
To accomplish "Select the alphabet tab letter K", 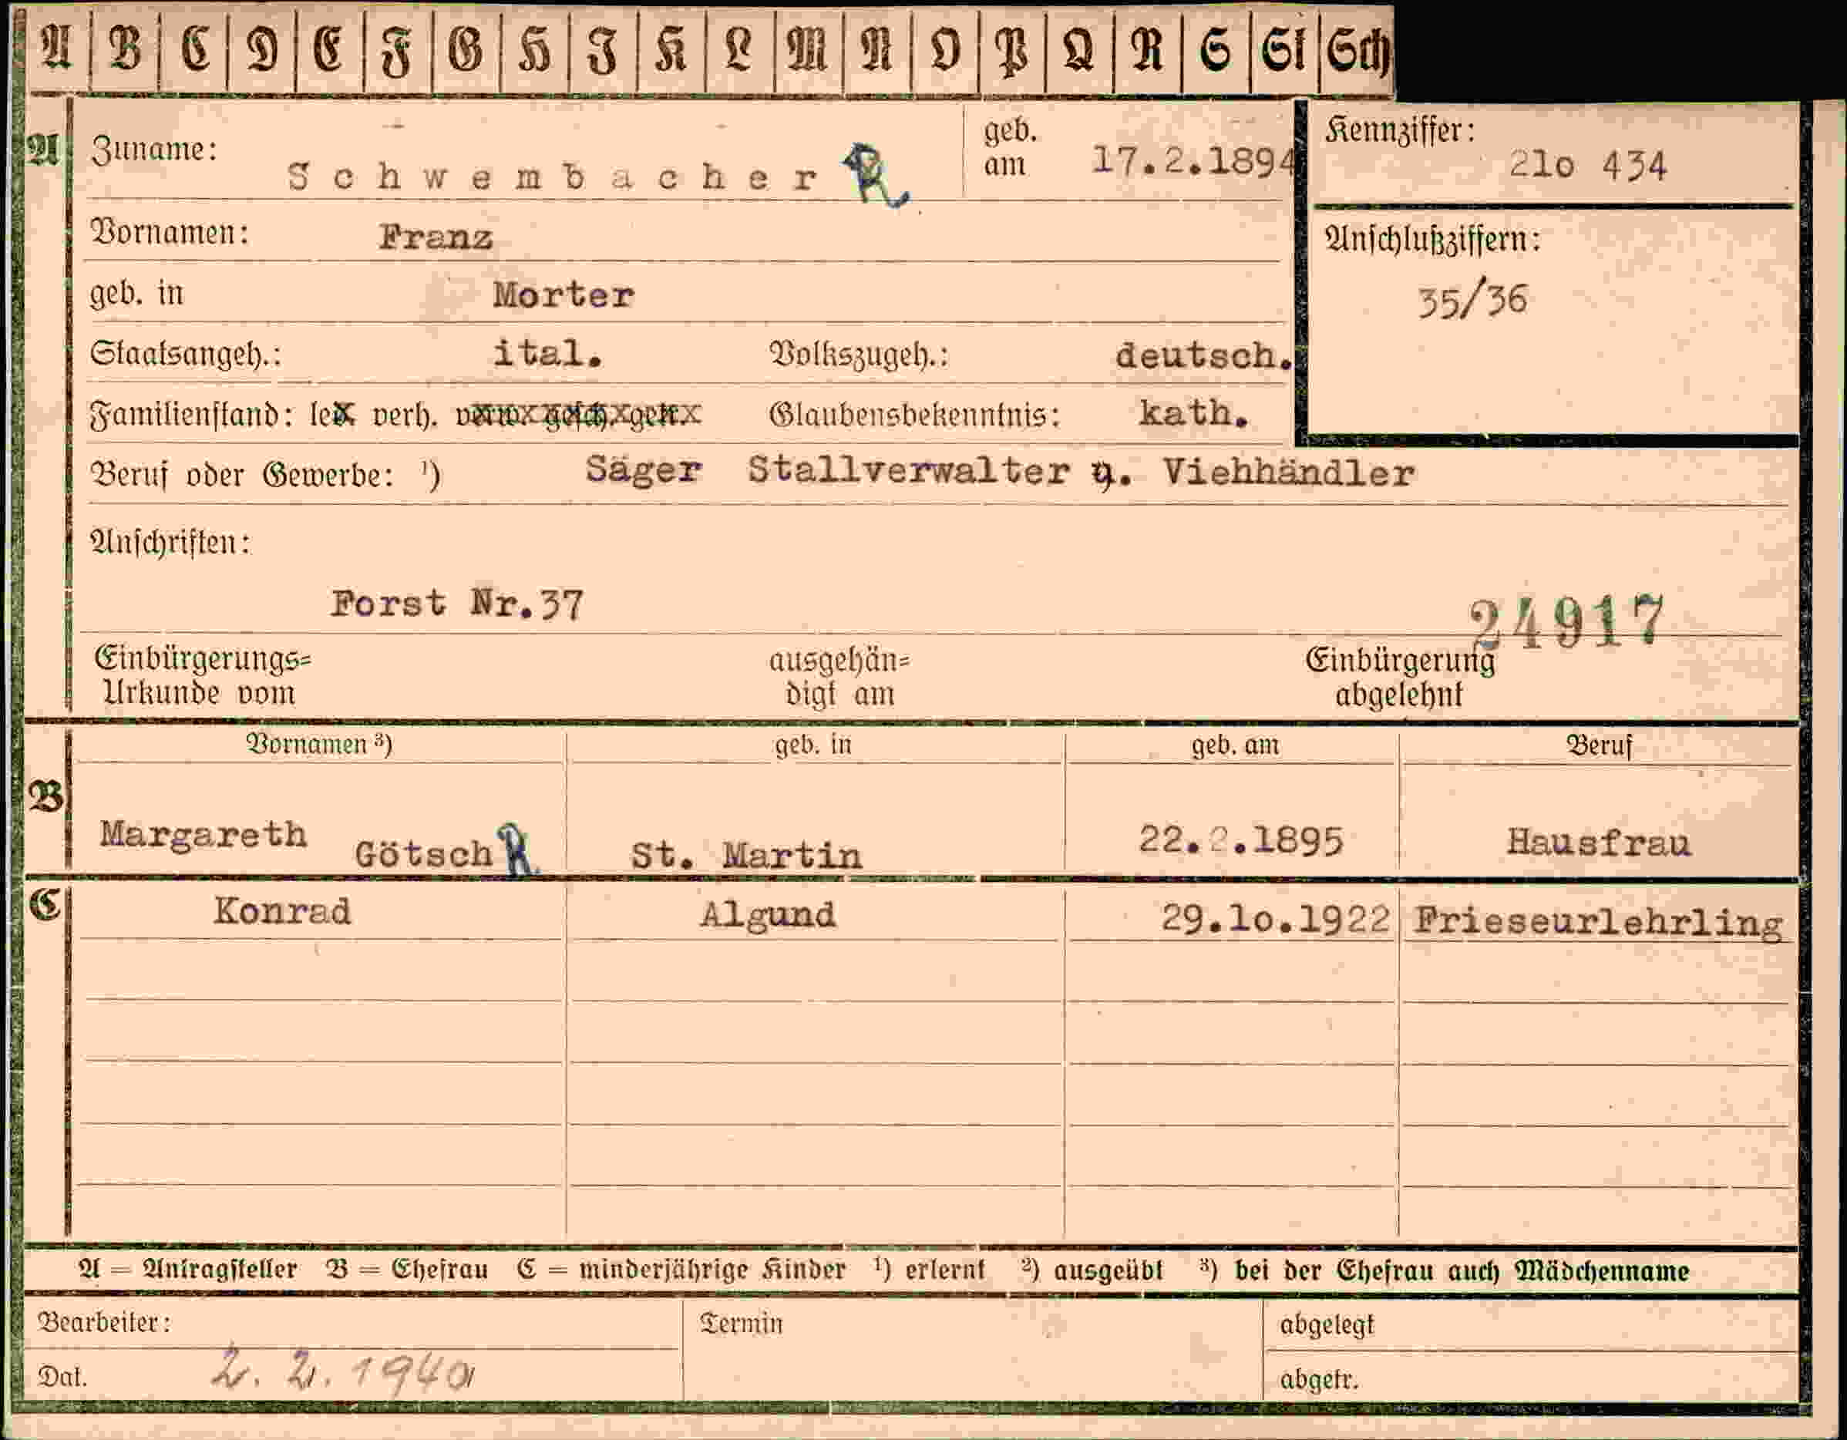I will coord(671,49).
